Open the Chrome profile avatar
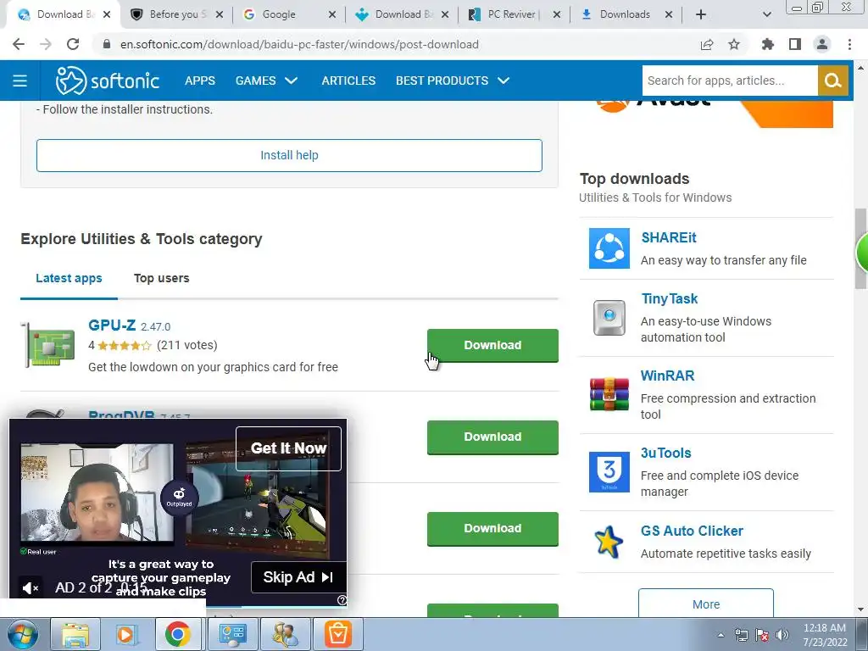868x651 pixels. [x=822, y=44]
